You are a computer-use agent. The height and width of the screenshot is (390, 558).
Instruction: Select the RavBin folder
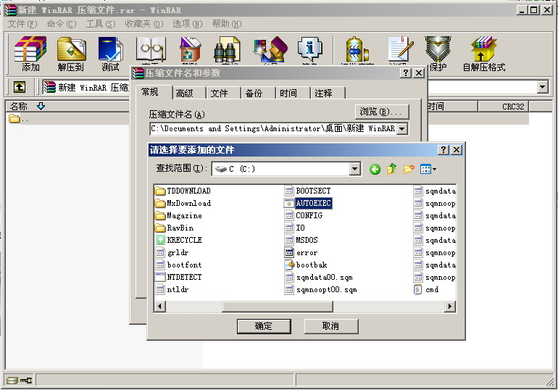click(x=175, y=228)
